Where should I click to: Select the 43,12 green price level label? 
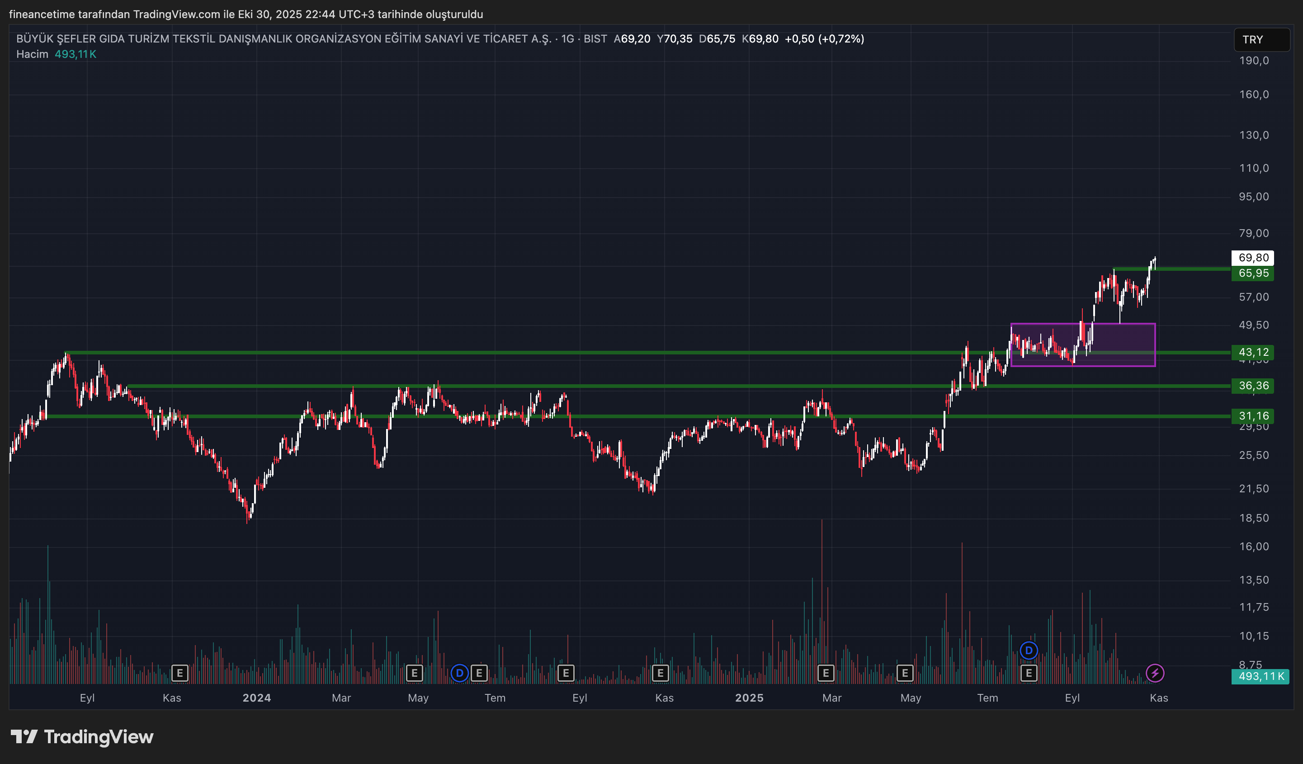[x=1253, y=352]
